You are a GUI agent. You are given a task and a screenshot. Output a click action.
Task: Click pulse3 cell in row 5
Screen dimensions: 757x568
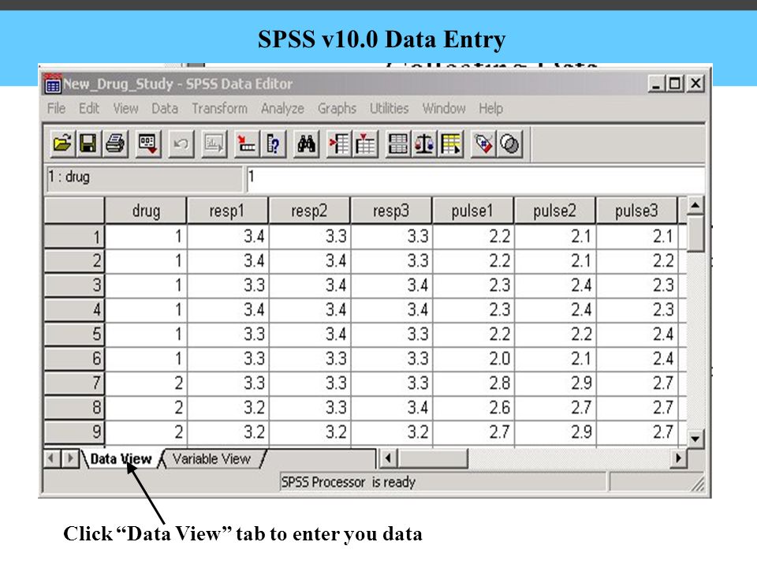pyautogui.click(x=636, y=334)
